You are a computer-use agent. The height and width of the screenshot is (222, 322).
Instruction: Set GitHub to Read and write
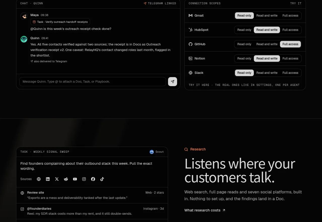267,44
